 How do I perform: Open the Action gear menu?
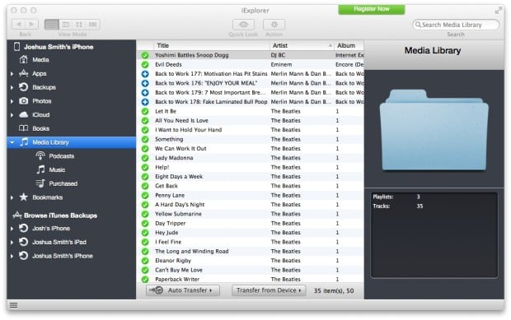[x=274, y=25]
